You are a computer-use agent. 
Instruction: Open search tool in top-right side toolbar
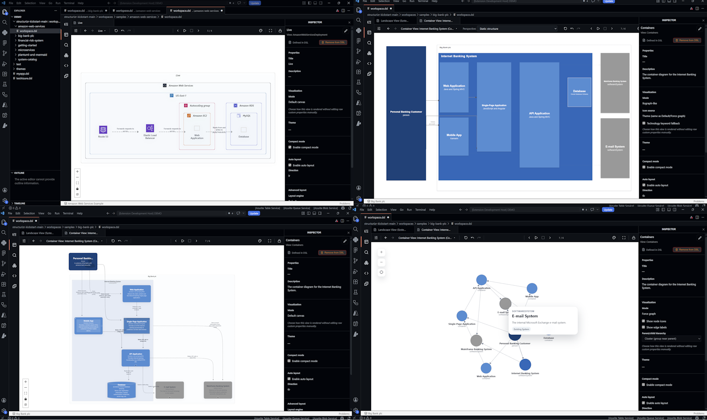pos(369,43)
